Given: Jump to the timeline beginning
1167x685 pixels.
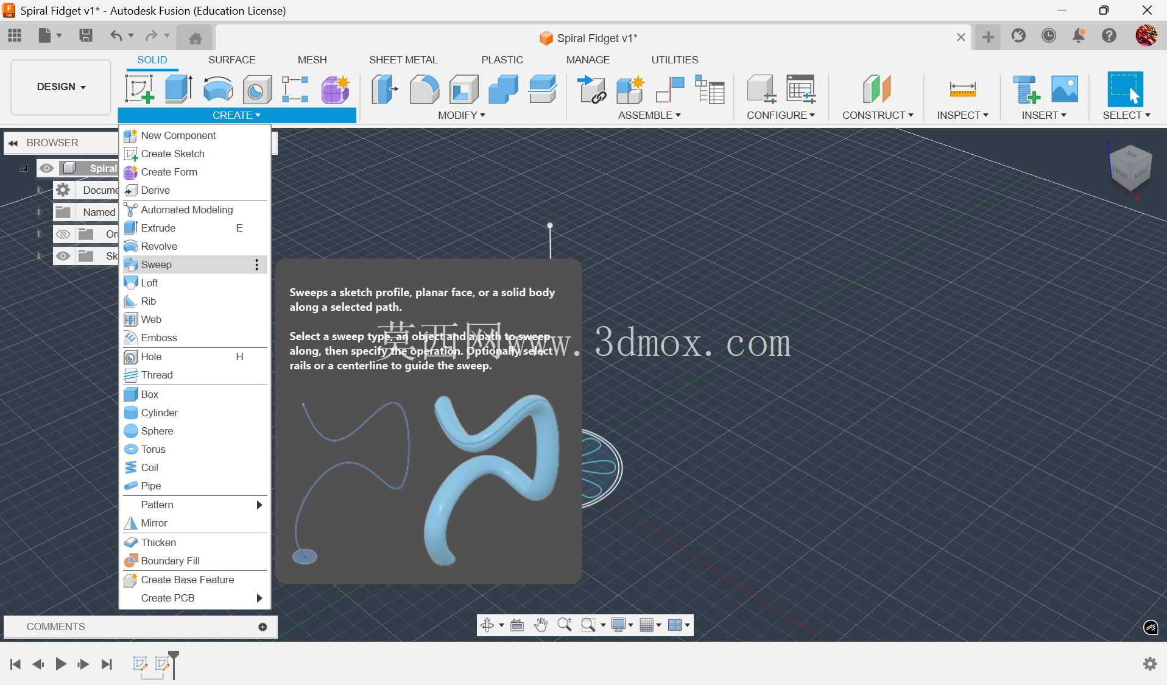Looking at the screenshot, I should point(16,664).
